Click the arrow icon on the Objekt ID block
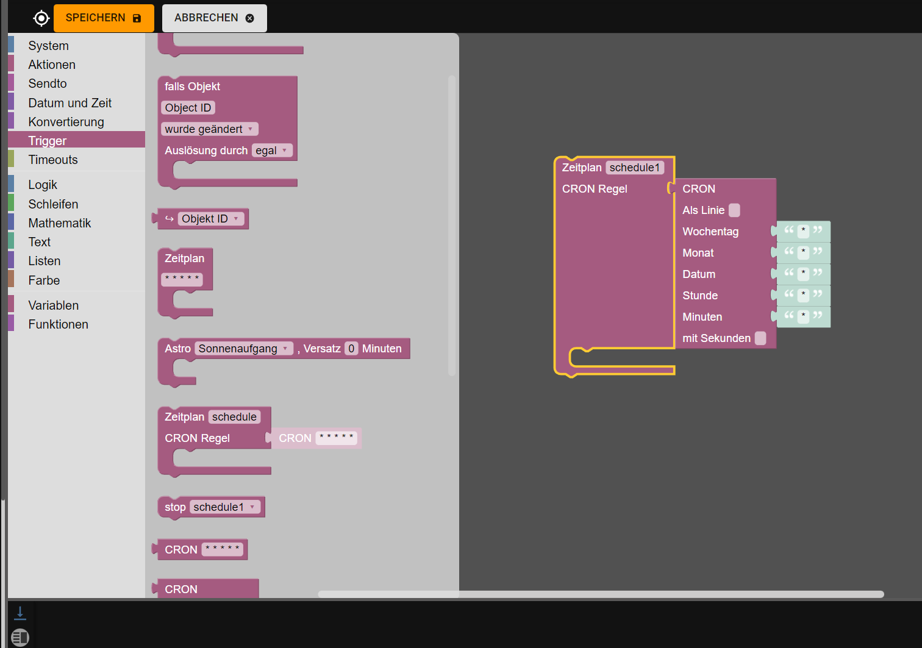This screenshot has height=648, width=922. 170,219
